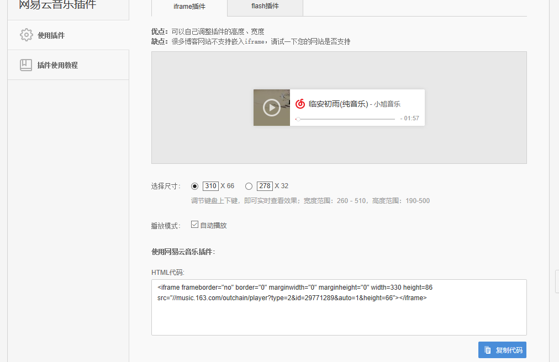Select the 310 X 66 size option
Viewport: 559px width, 362px height.
pos(195,186)
